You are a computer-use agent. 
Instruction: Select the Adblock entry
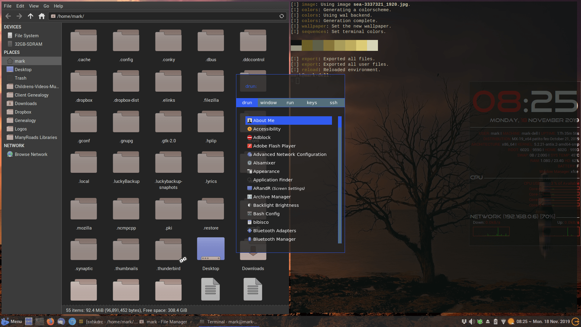tap(261, 137)
